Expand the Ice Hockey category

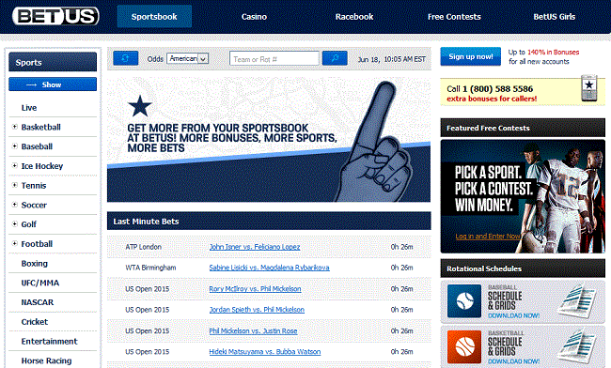tap(14, 165)
